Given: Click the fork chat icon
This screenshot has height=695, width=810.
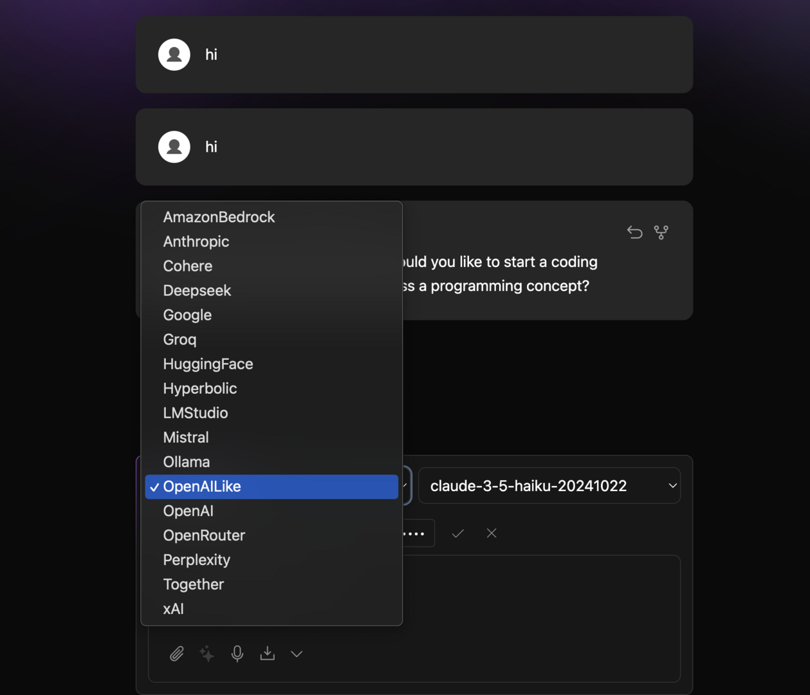Looking at the screenshot, I should [661, 232].
